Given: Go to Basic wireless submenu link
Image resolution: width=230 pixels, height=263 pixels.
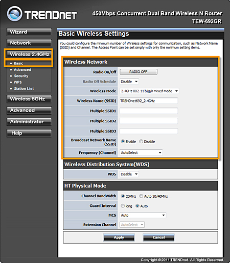Looking at the screenshot, I should pos(18,63).
